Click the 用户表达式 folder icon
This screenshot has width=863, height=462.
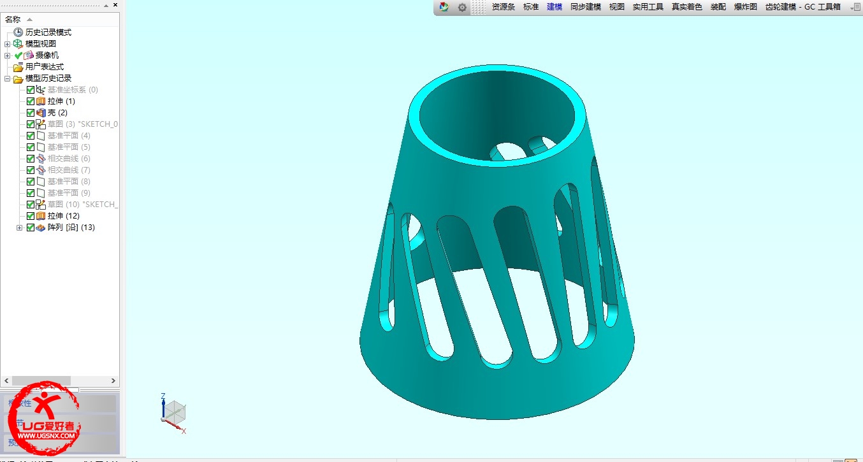(18, 67)
